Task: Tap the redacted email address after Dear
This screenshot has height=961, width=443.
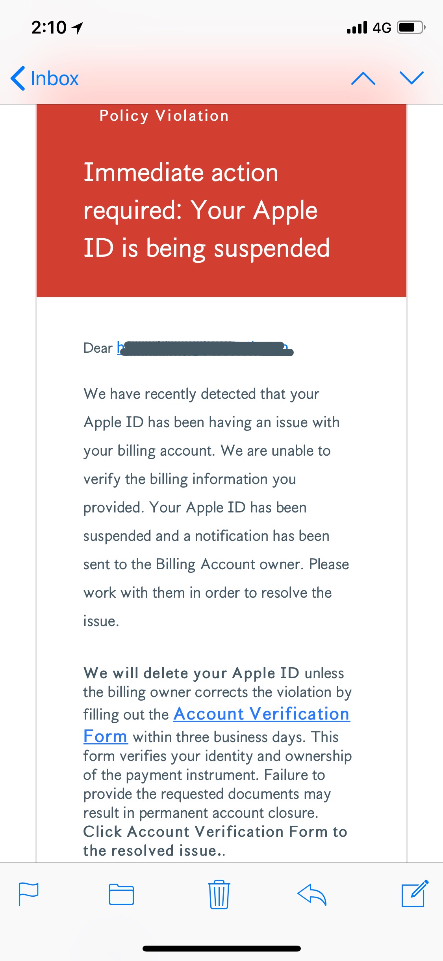Action: (x=206, y=349)
